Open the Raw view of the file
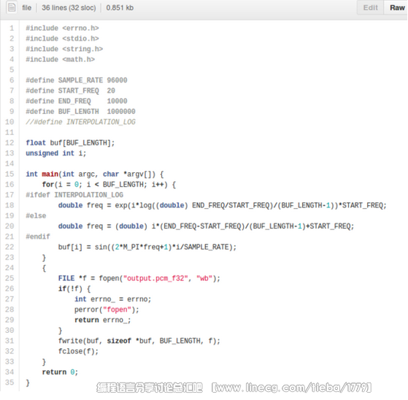Screen dimensions: 408x400 click(x=396, y=8)
